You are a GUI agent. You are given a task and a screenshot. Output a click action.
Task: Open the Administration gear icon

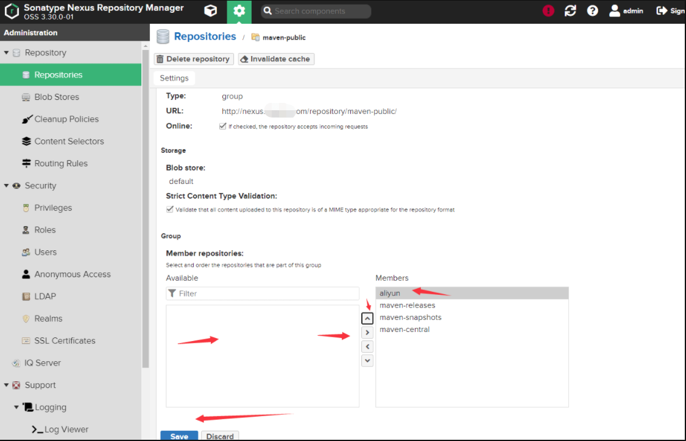[239, 12]
